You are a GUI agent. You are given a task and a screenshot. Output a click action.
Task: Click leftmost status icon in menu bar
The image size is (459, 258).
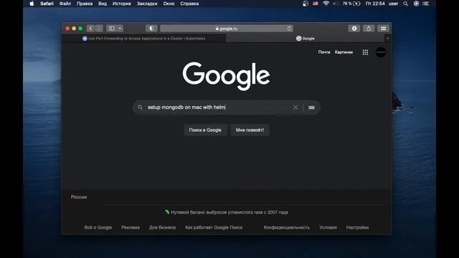[x=306, y=4]
